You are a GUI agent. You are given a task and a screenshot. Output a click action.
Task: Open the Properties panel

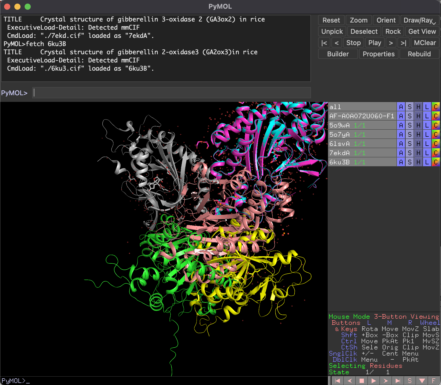pos(379,54)
